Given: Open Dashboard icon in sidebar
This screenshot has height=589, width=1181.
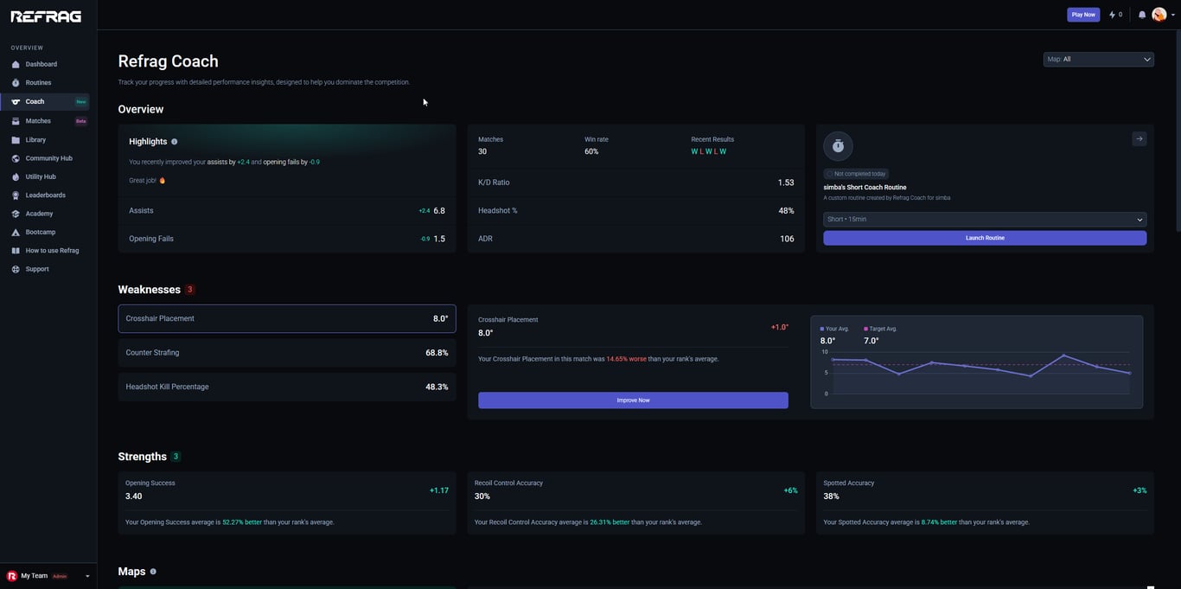Looking at the screenshot, I should pyautogui.click(x=16, y=64).
